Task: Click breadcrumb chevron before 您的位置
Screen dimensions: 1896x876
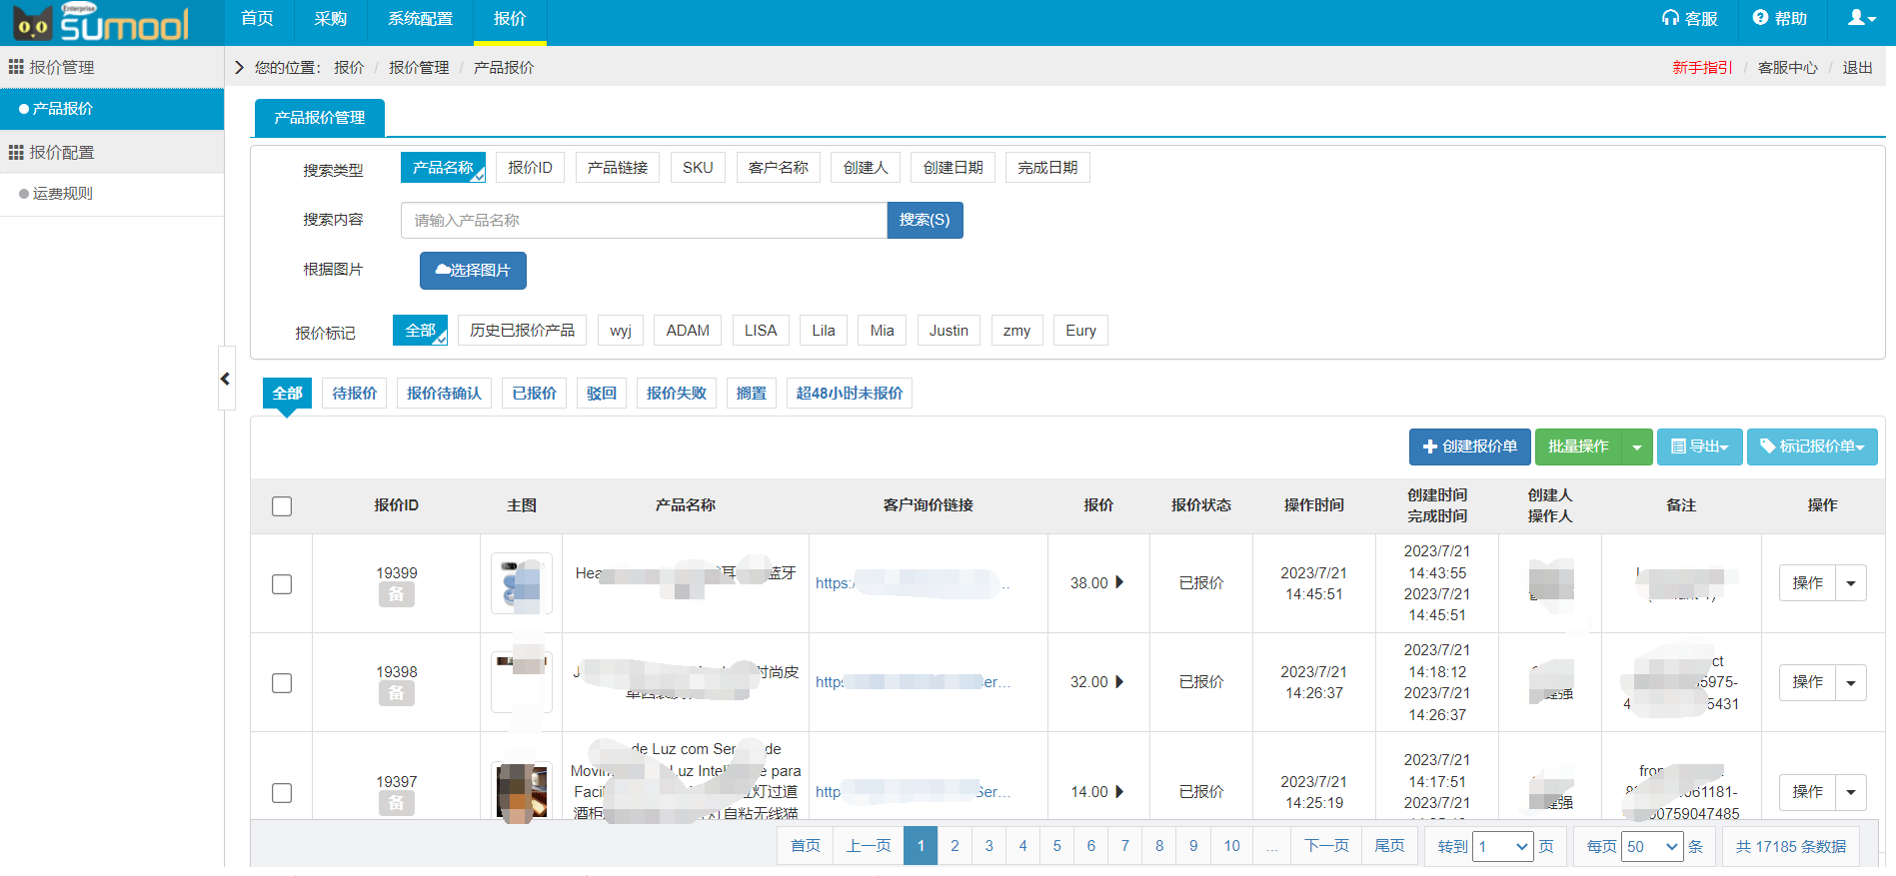Action: [x=239, y=67]
